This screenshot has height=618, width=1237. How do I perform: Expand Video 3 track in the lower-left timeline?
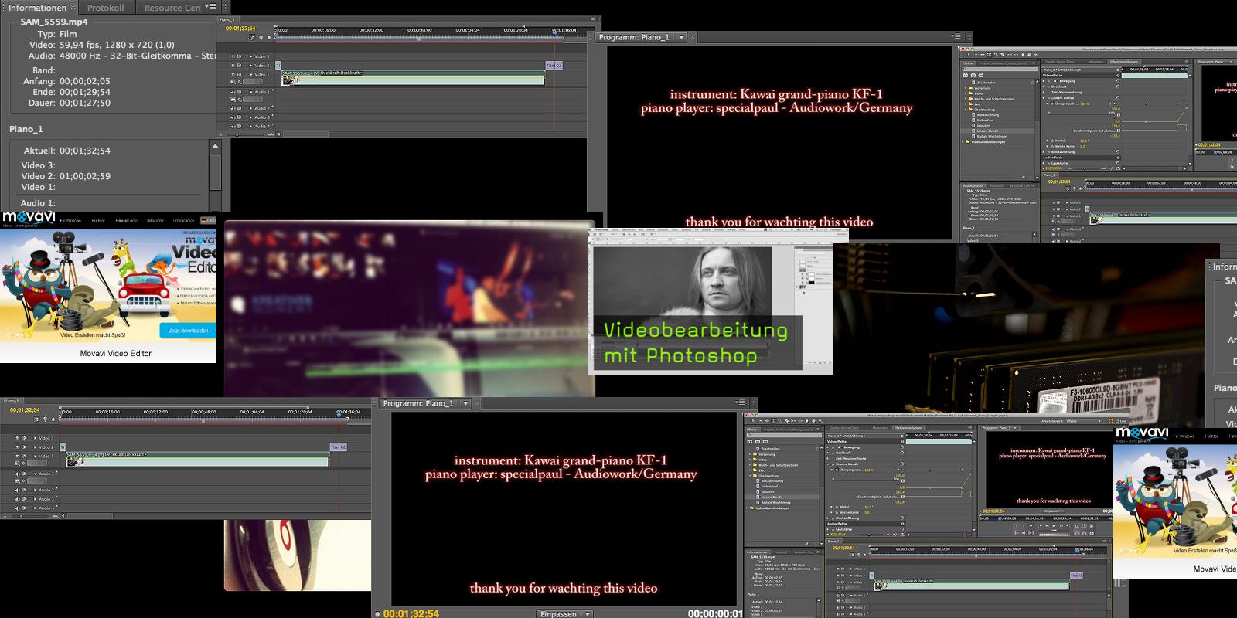[35, 438]
